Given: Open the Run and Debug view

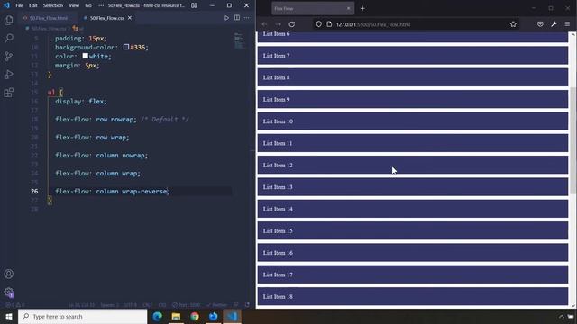Looking at the screenshot, I should pos(8,74).
